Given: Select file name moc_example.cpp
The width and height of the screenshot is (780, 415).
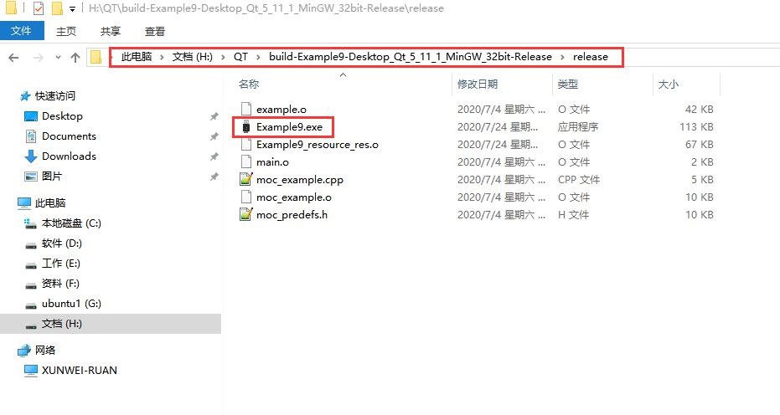Looking at the screenshot, I should tap(300, 179).
